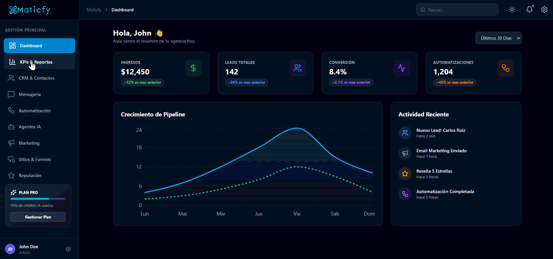Open the Agentes IA section
Image resolution: width=553 pixels, height=259 pixels.
click(39, 127)
